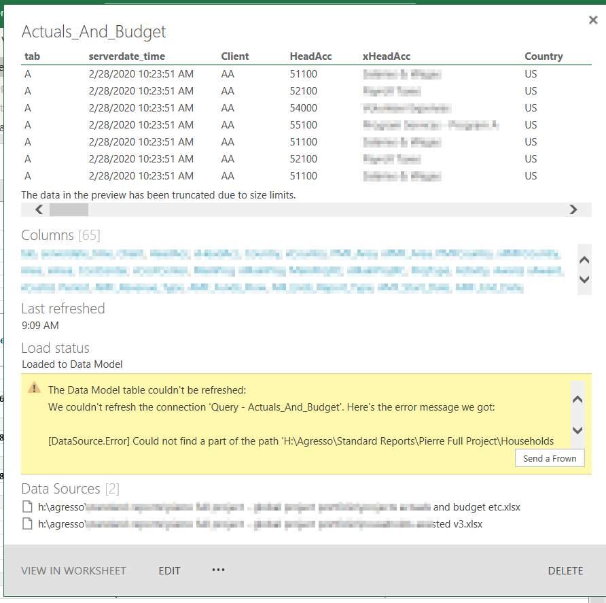Viewport: 606px width, 603px height.
Task: Click VIEW IN WORKSHEET
Action: tap(73, 570)
